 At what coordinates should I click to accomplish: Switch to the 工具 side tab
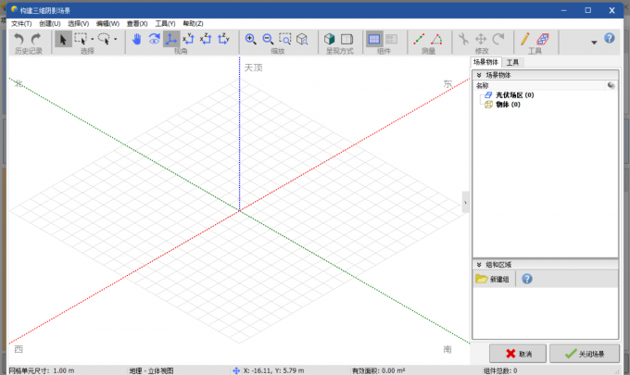point(512,62)
